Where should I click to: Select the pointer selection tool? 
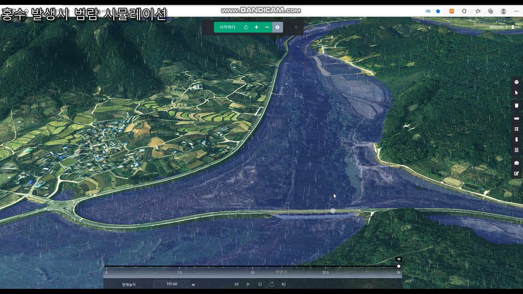click(516, 93)
